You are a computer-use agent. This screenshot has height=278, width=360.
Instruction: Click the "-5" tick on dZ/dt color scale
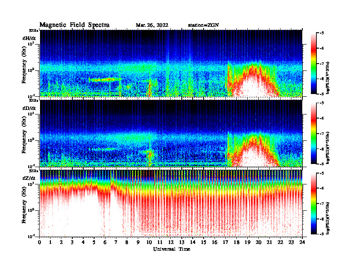pos(322,173)
